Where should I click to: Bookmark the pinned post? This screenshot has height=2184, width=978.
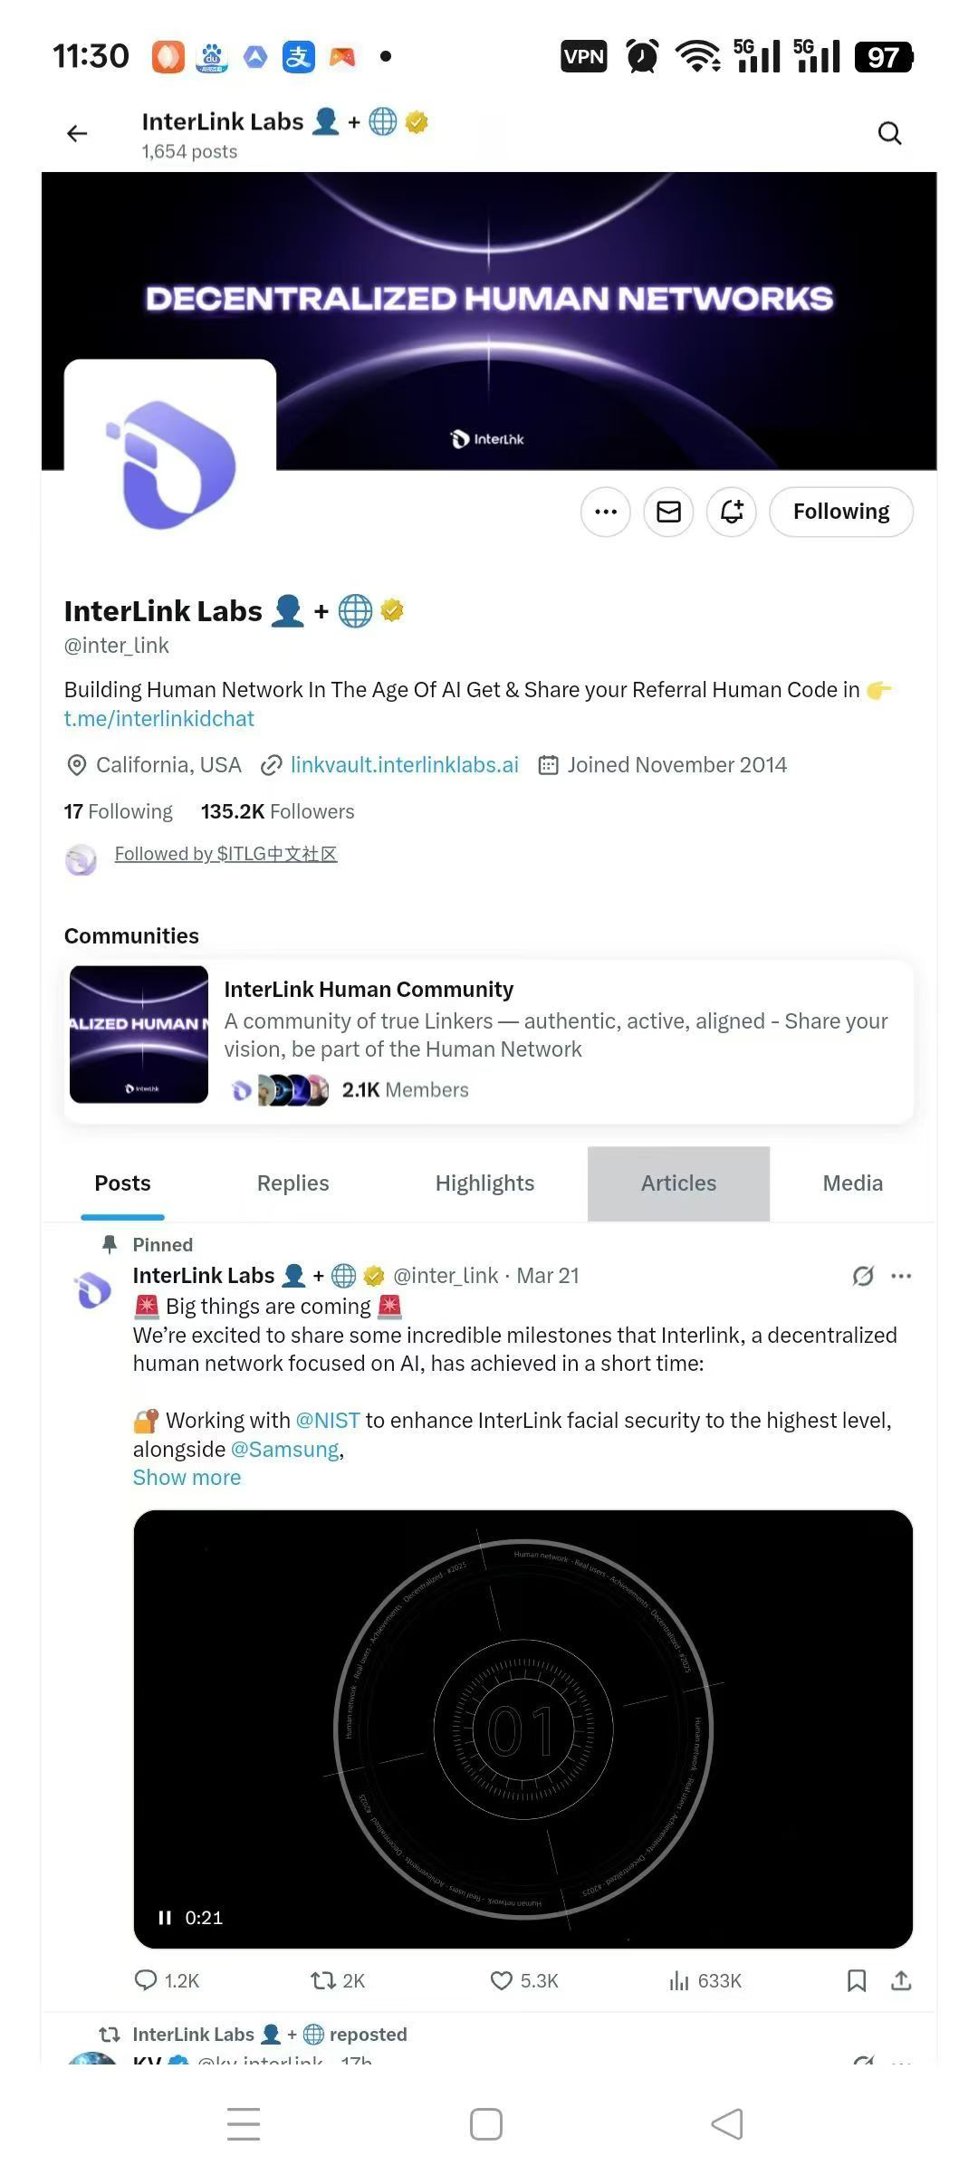click(857, 1980)
